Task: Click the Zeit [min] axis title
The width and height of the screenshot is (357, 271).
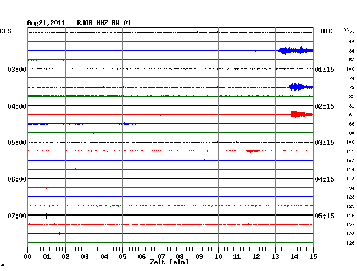Action: click(x=169, y=262)
